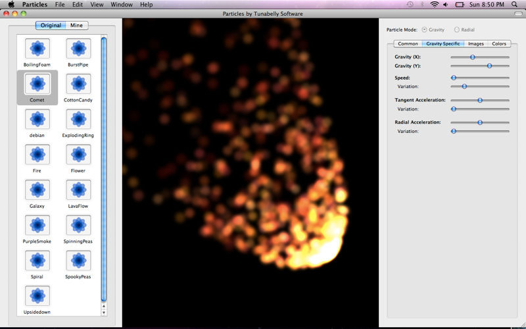Screen dimensions: 526x329
Task: Select the Radial particle mode radio
Action: coord(457,30)
